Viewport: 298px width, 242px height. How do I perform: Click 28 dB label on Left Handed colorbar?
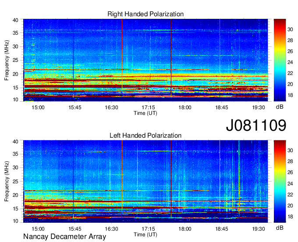tap(290, 161)
